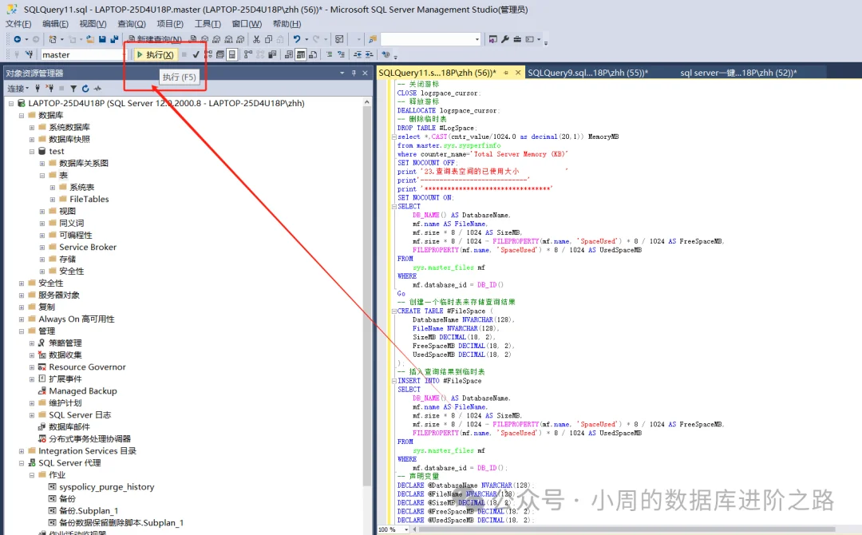This screenshot has width=862, height=535.
Task: Click the change connection icon left of master
Action: [30, 54]
